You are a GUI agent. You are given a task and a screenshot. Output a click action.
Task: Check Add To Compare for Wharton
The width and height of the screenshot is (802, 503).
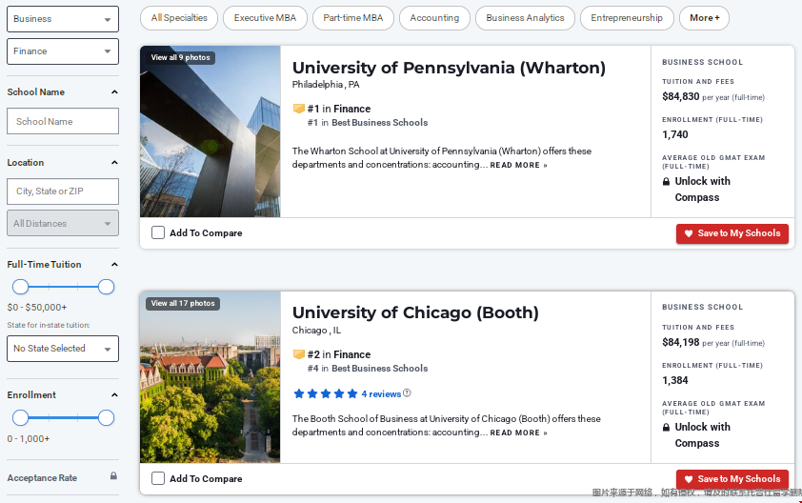tap(158, 232)
